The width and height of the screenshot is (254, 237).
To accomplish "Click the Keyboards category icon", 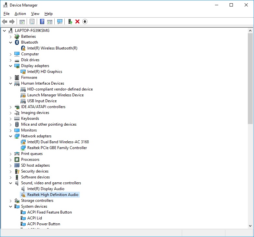I will 17,118.
